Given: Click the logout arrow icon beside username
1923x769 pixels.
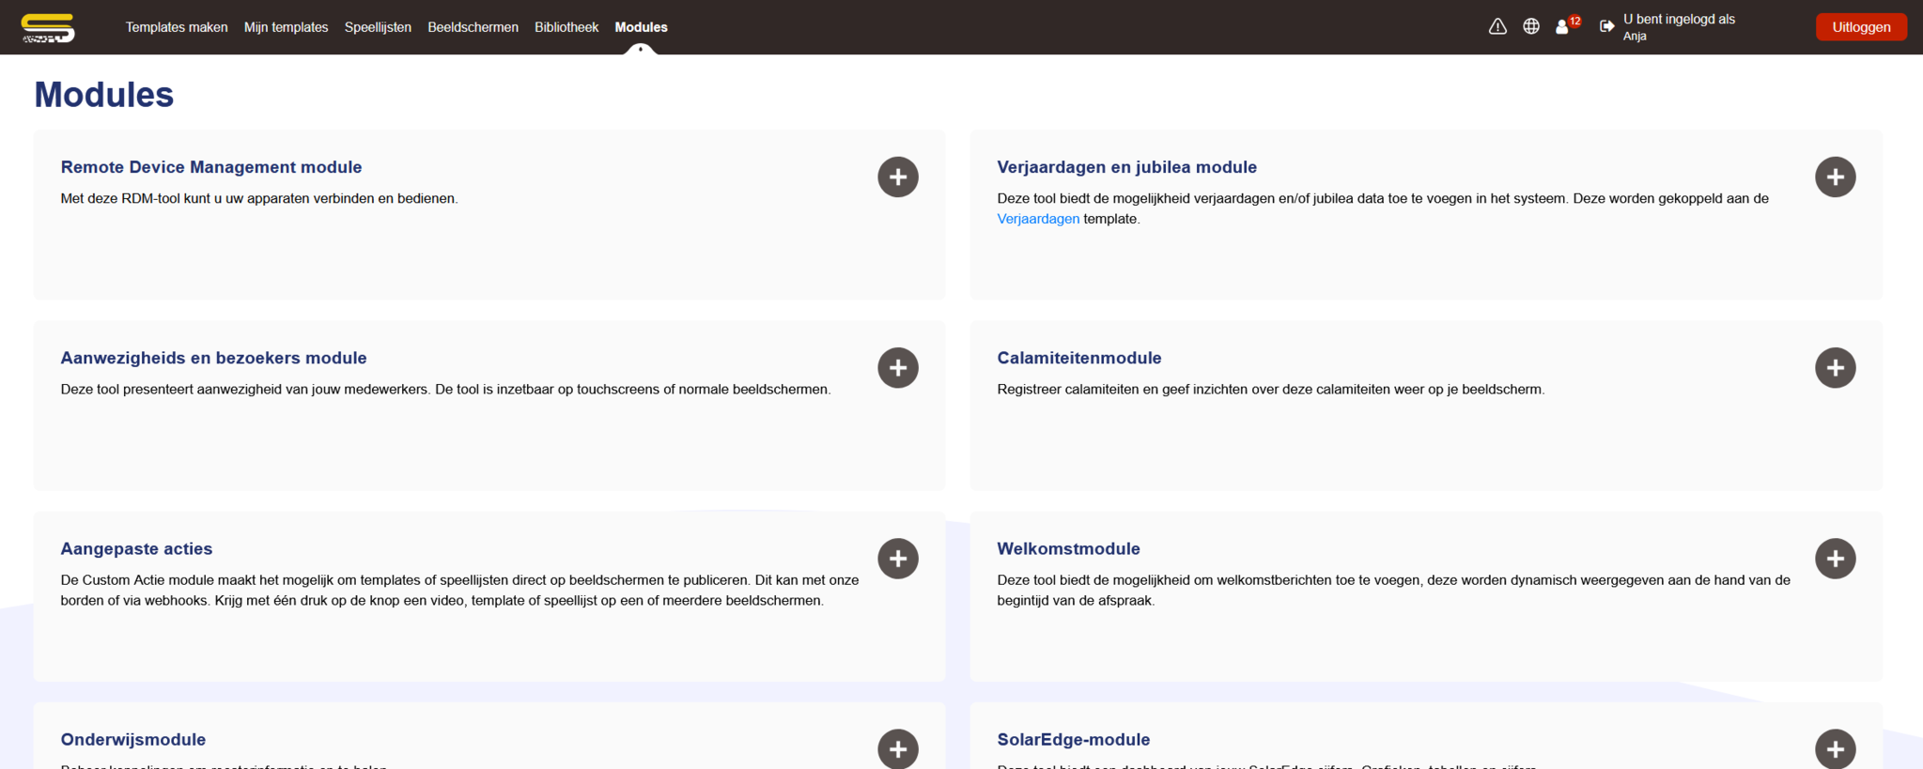Looking at the screenshot, I should (x=1607, y=27).
